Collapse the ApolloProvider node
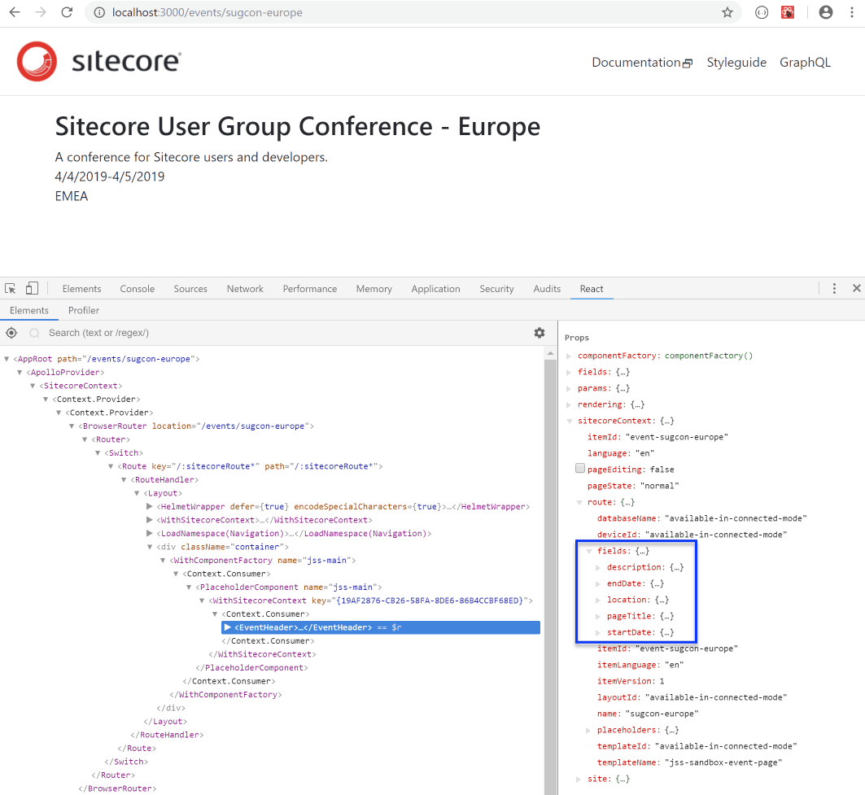865x795 pixels. 20,373
